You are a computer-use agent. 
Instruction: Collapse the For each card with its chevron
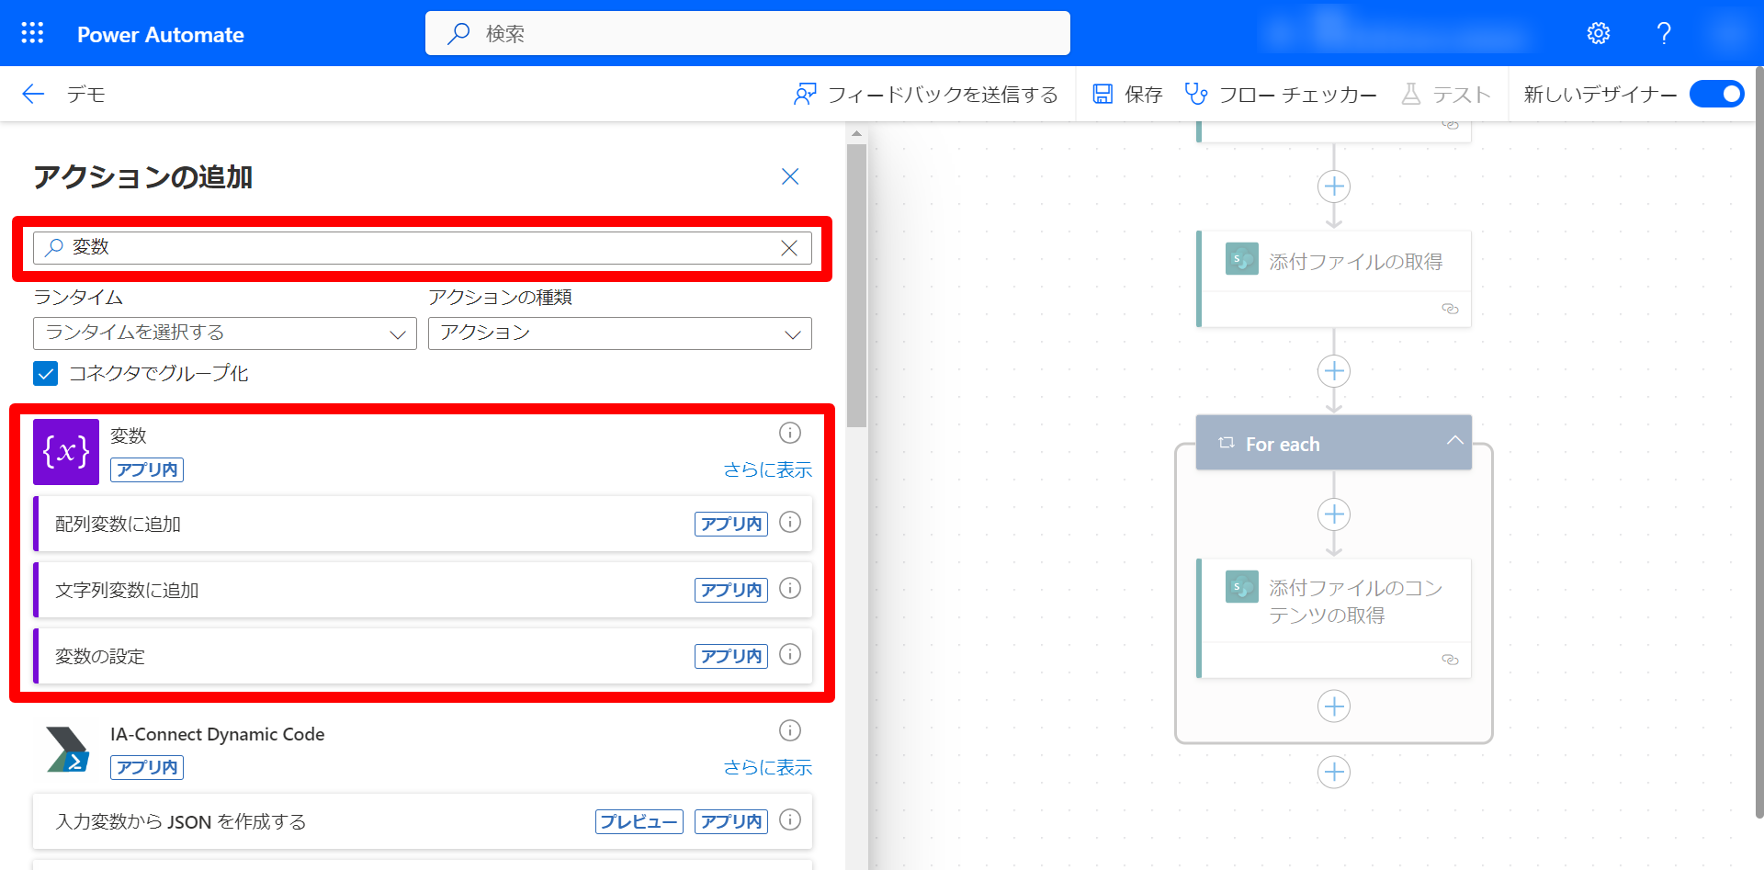tap(1454, 442)
